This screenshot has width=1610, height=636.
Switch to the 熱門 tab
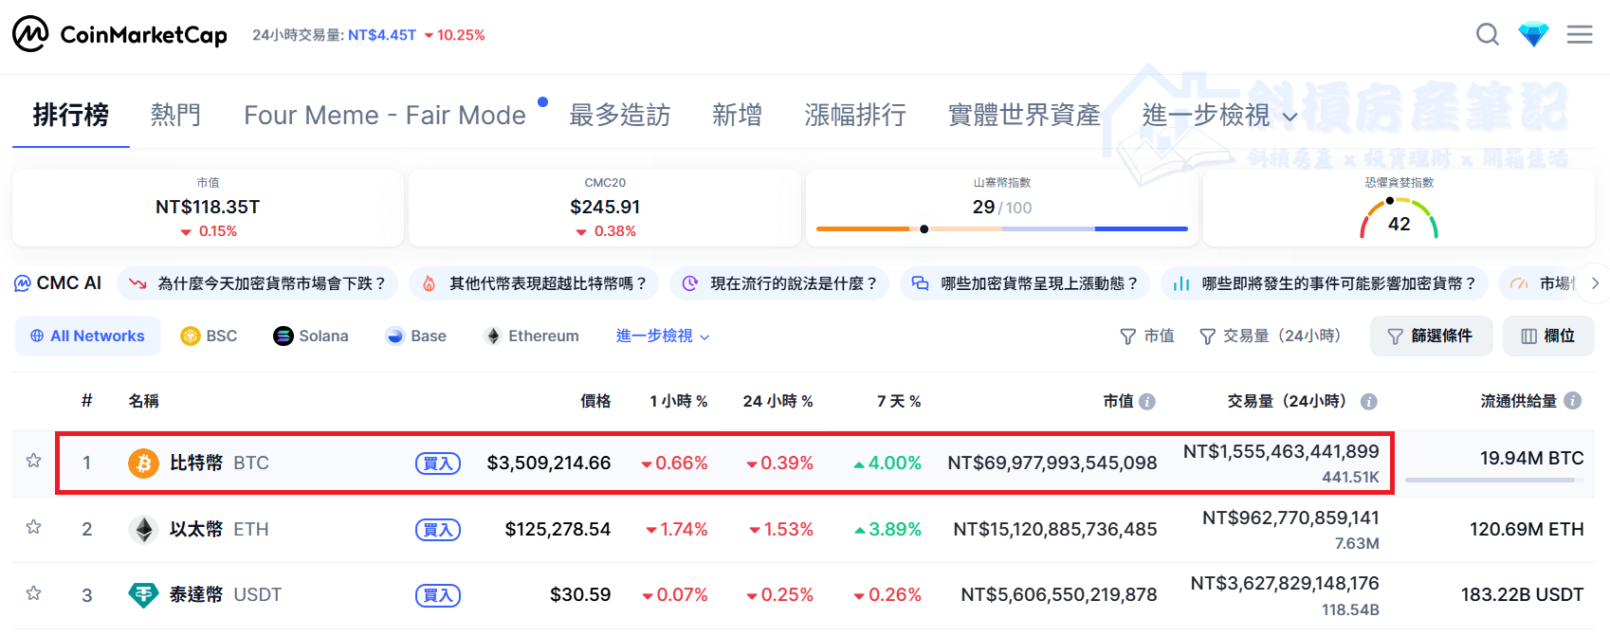click(x=175, y=116)
